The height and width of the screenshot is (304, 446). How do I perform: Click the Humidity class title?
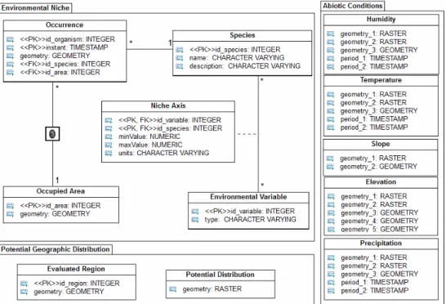pos(381,20)
